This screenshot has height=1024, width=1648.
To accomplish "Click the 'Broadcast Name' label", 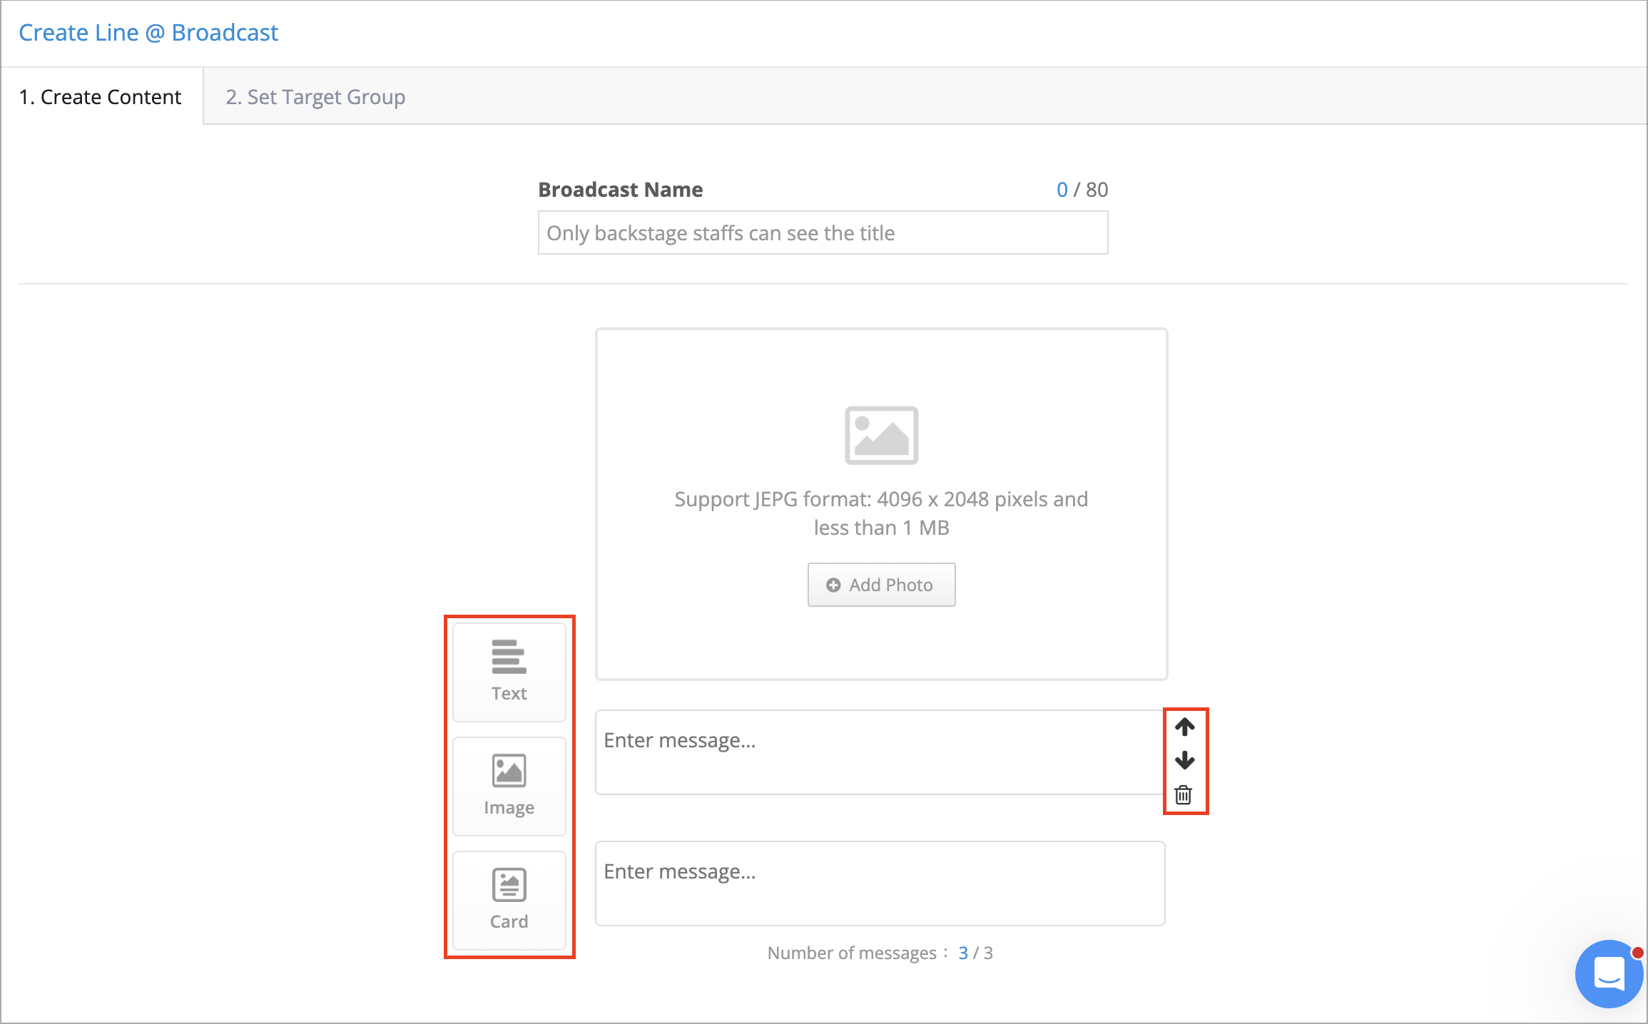I will click(x=620, y=189).
